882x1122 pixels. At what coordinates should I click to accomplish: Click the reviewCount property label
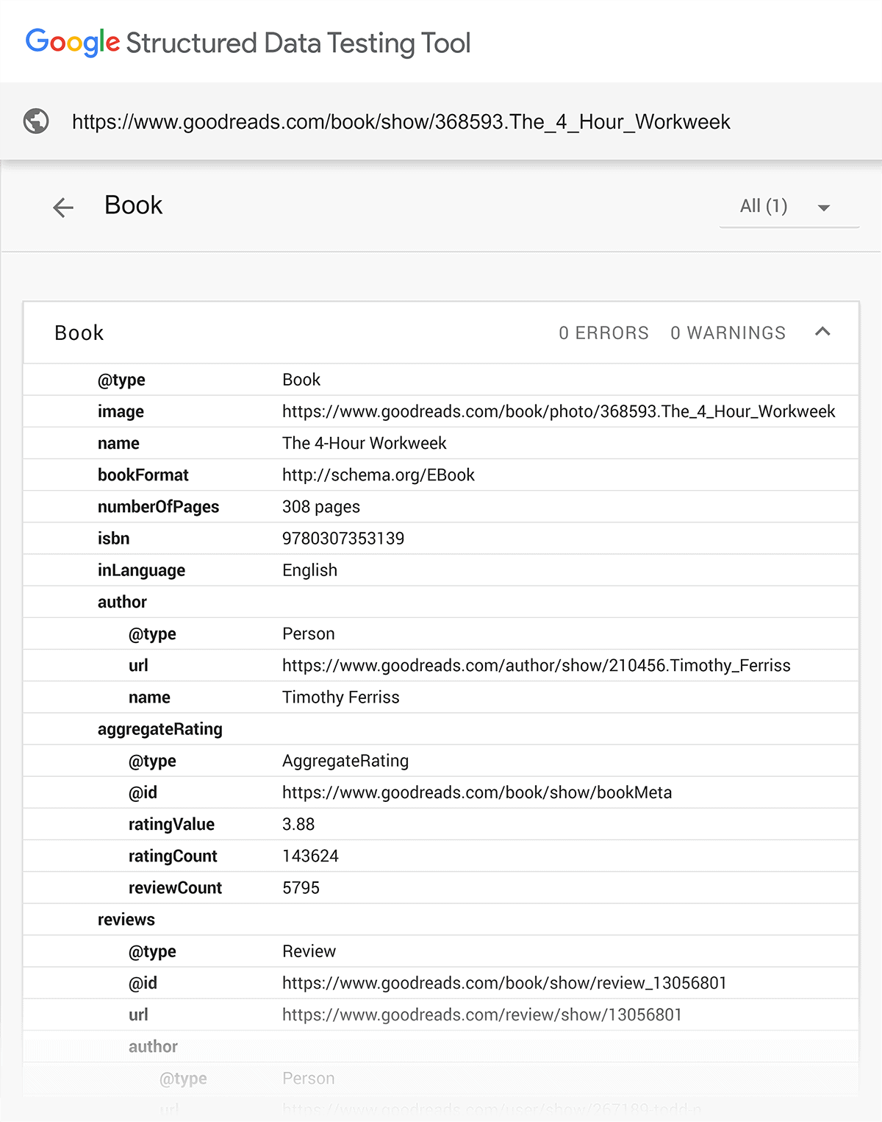(x=175, y=888)
